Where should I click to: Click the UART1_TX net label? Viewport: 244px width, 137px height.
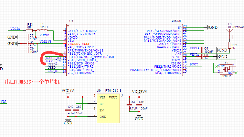point(53,61)
